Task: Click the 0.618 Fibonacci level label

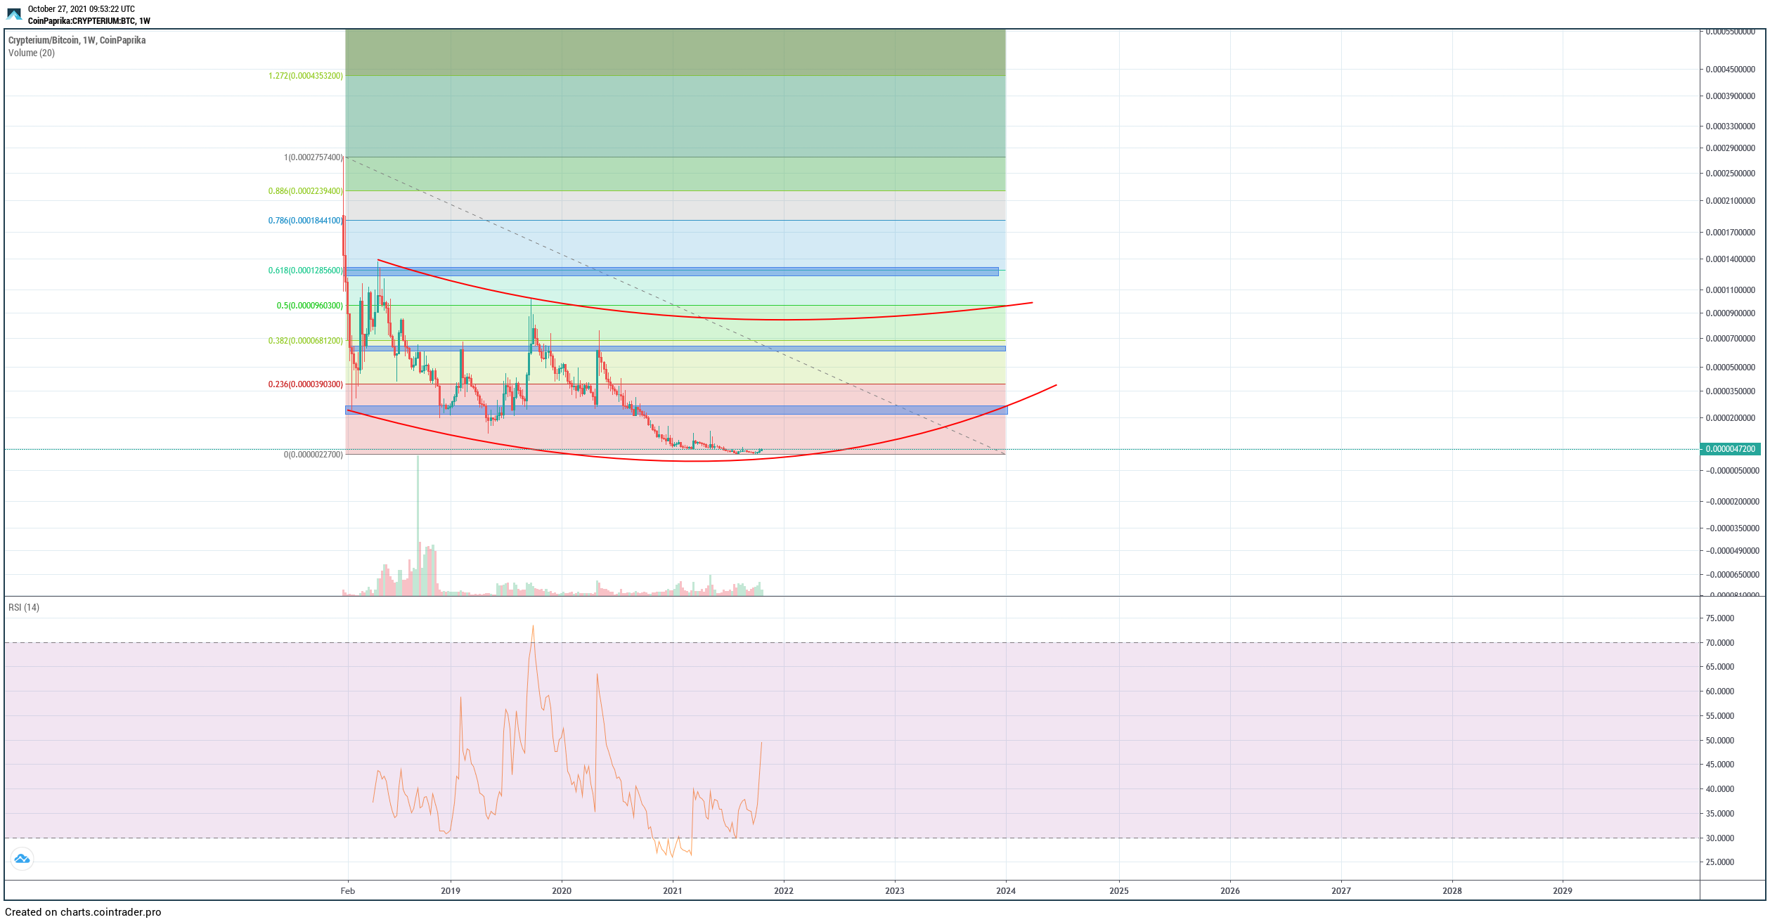Action: tap(305, 271)
